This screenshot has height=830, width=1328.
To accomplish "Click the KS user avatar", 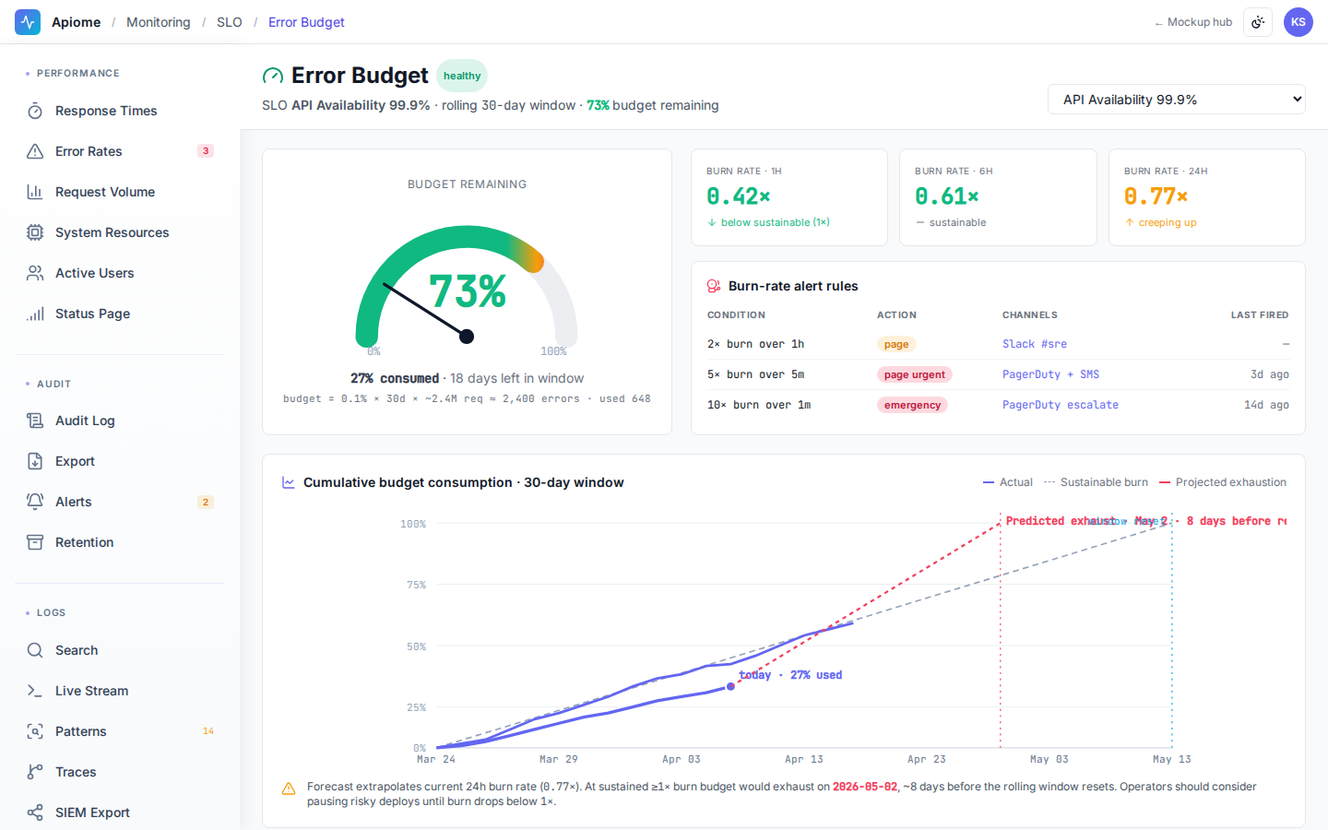I will [x=1298, y=22].
